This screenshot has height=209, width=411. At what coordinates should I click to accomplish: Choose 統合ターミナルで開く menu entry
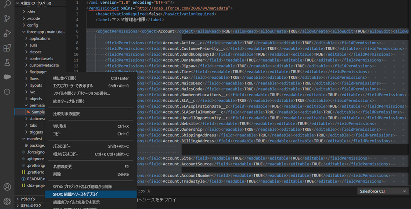coord(91,101)
